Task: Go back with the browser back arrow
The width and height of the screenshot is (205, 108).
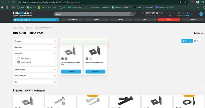Action: tap(3, 2)
